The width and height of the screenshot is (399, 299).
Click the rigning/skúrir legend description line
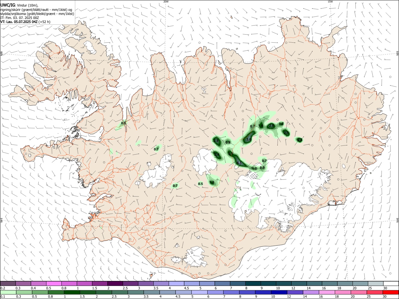click(x=36, y=10)
